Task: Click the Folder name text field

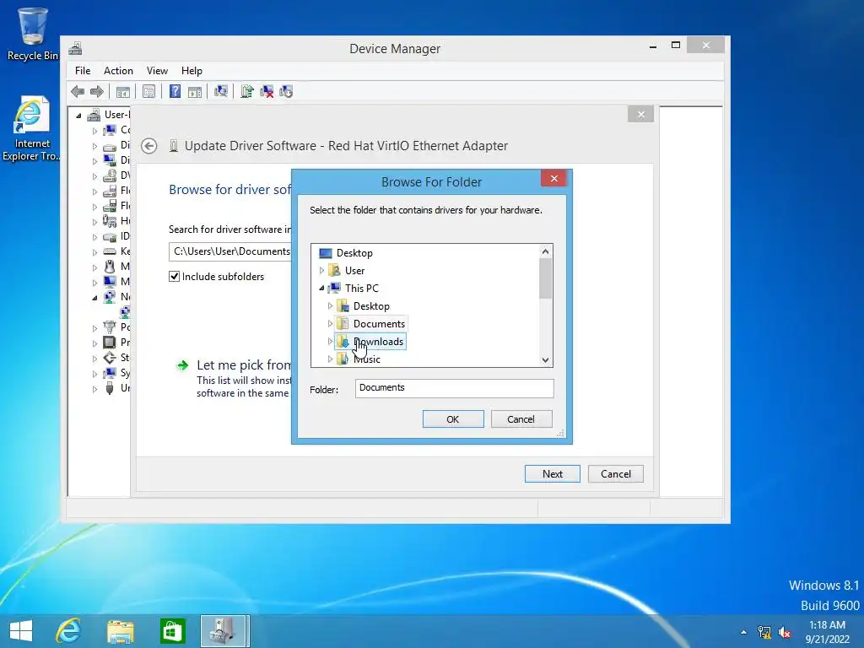Action: pyautogui.click(x=454, y=388)
